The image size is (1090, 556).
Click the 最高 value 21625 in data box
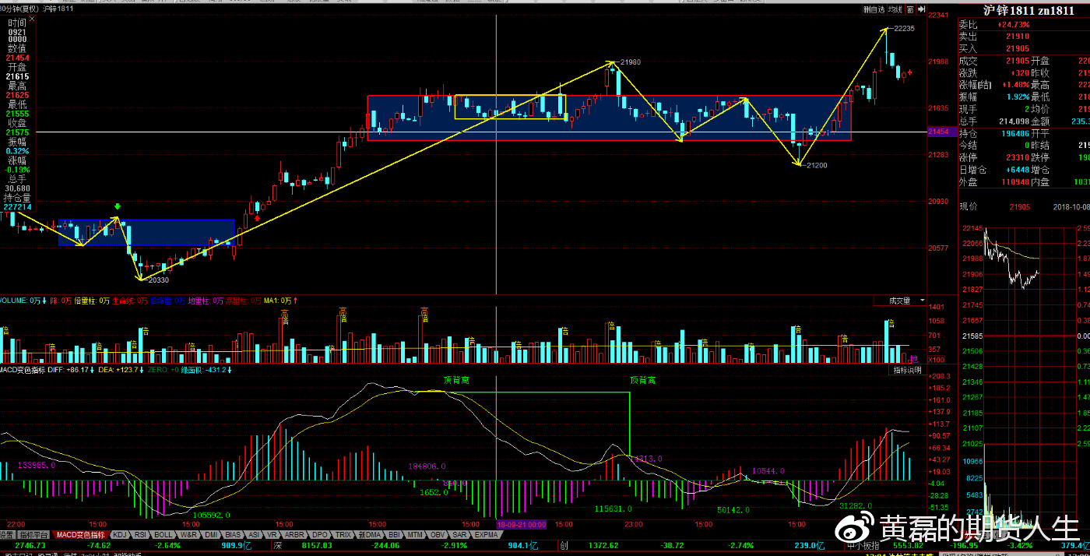17,95
